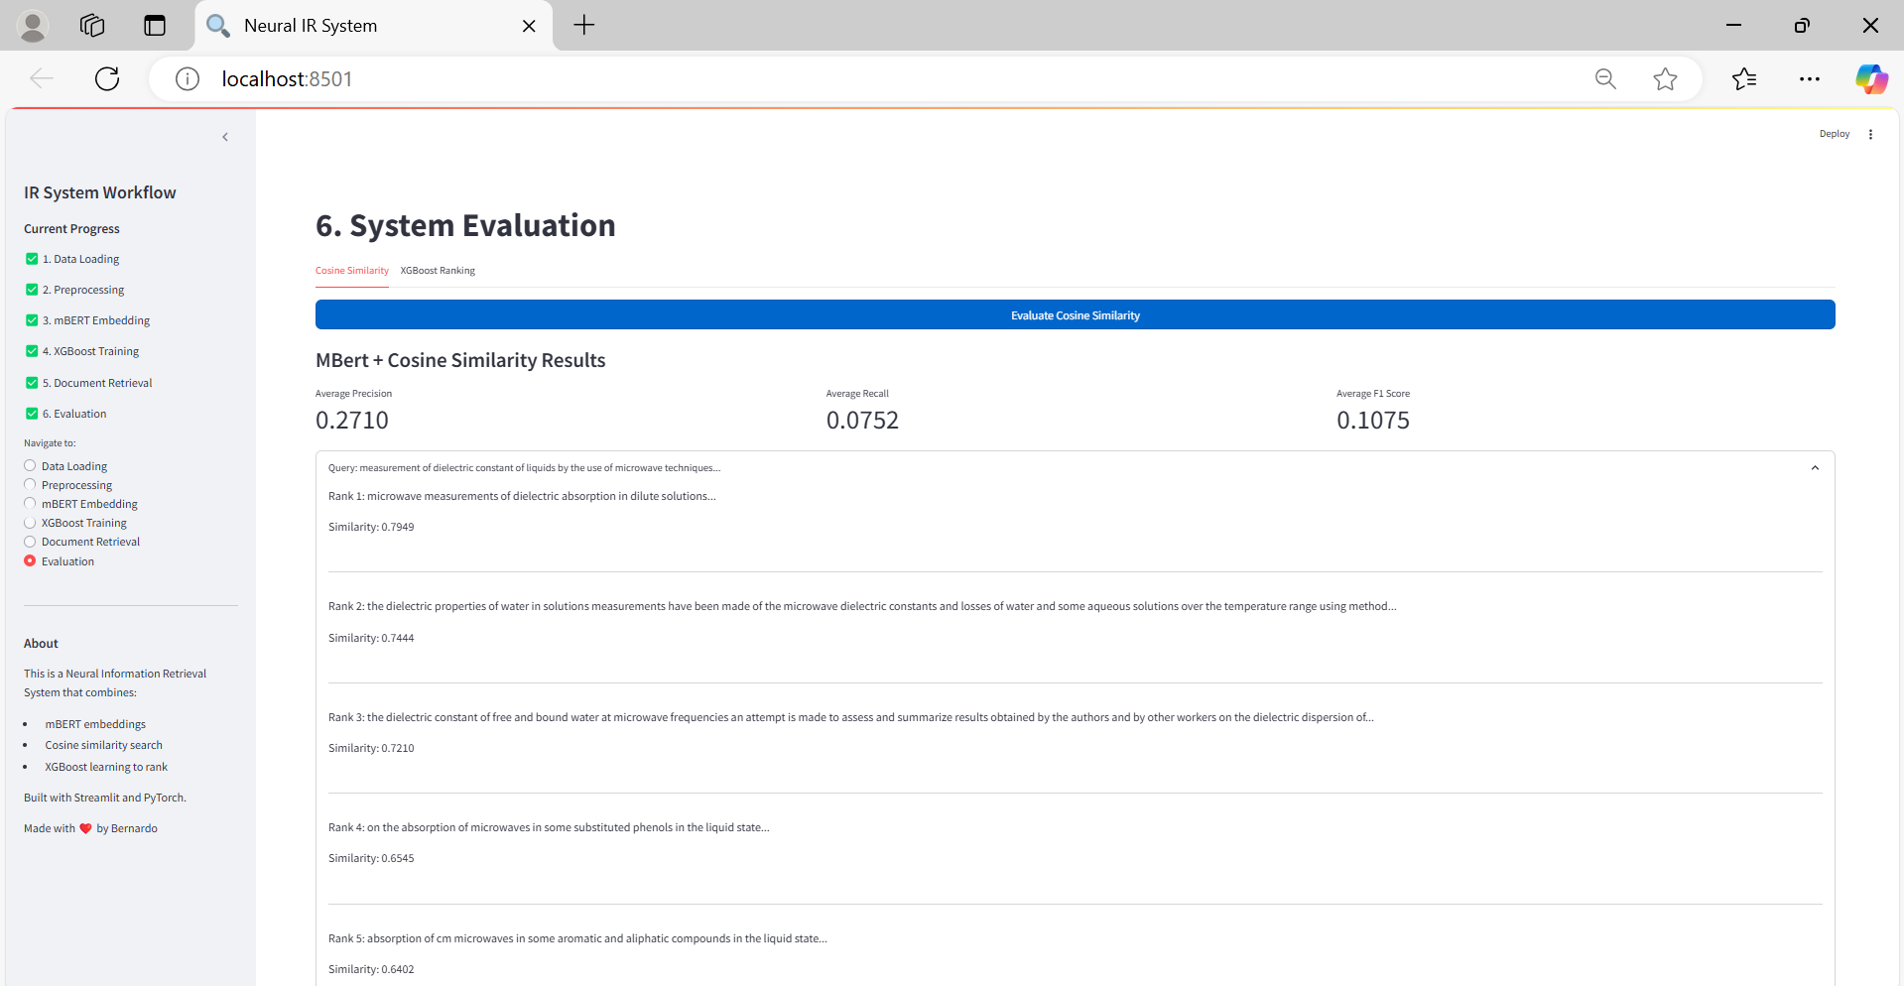Select the Average F1 Score value 0.1075
The width and height of the screenshot is (1904, 986).
coord(1373,421)
